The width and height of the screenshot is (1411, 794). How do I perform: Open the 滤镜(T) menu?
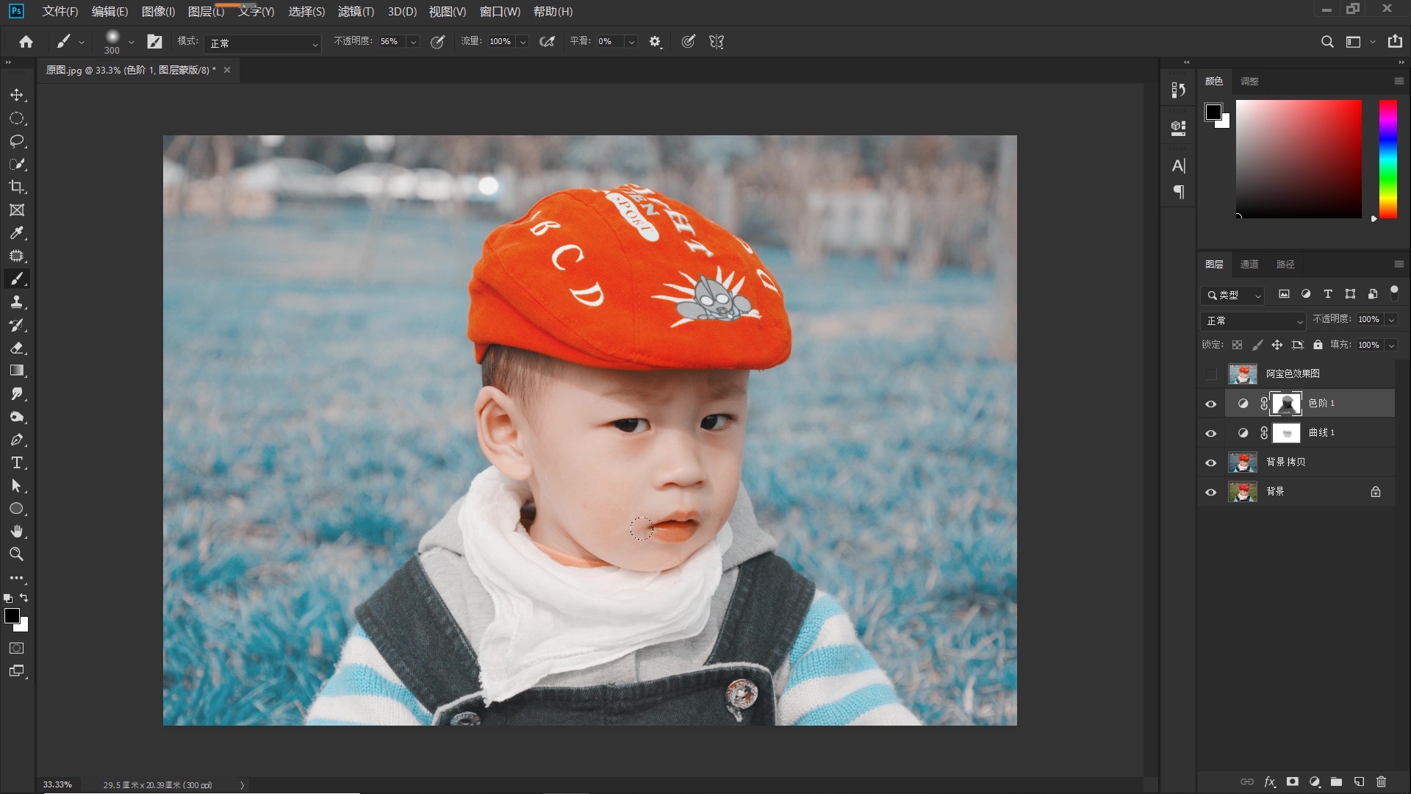tap(356, 12)
